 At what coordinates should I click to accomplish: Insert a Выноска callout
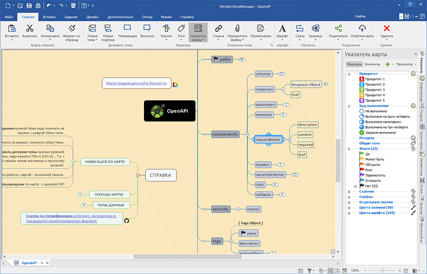coord(147,28)
